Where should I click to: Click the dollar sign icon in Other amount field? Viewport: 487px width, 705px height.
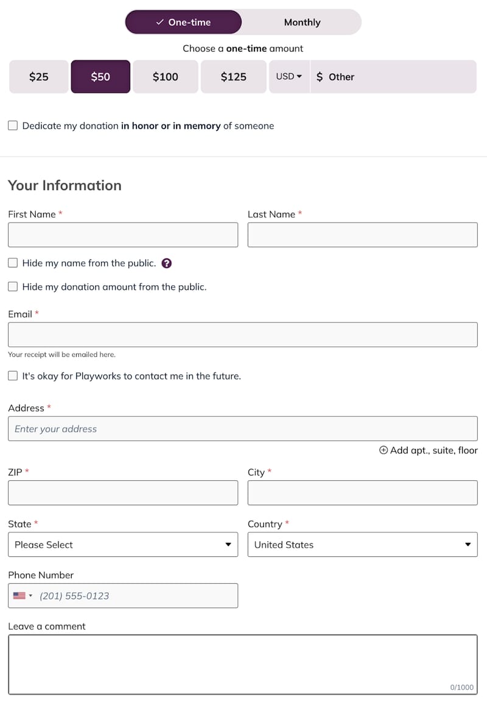(x=318, y=77)
